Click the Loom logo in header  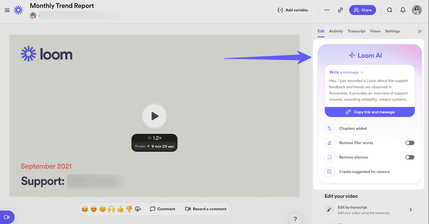[x=18, y=10]
